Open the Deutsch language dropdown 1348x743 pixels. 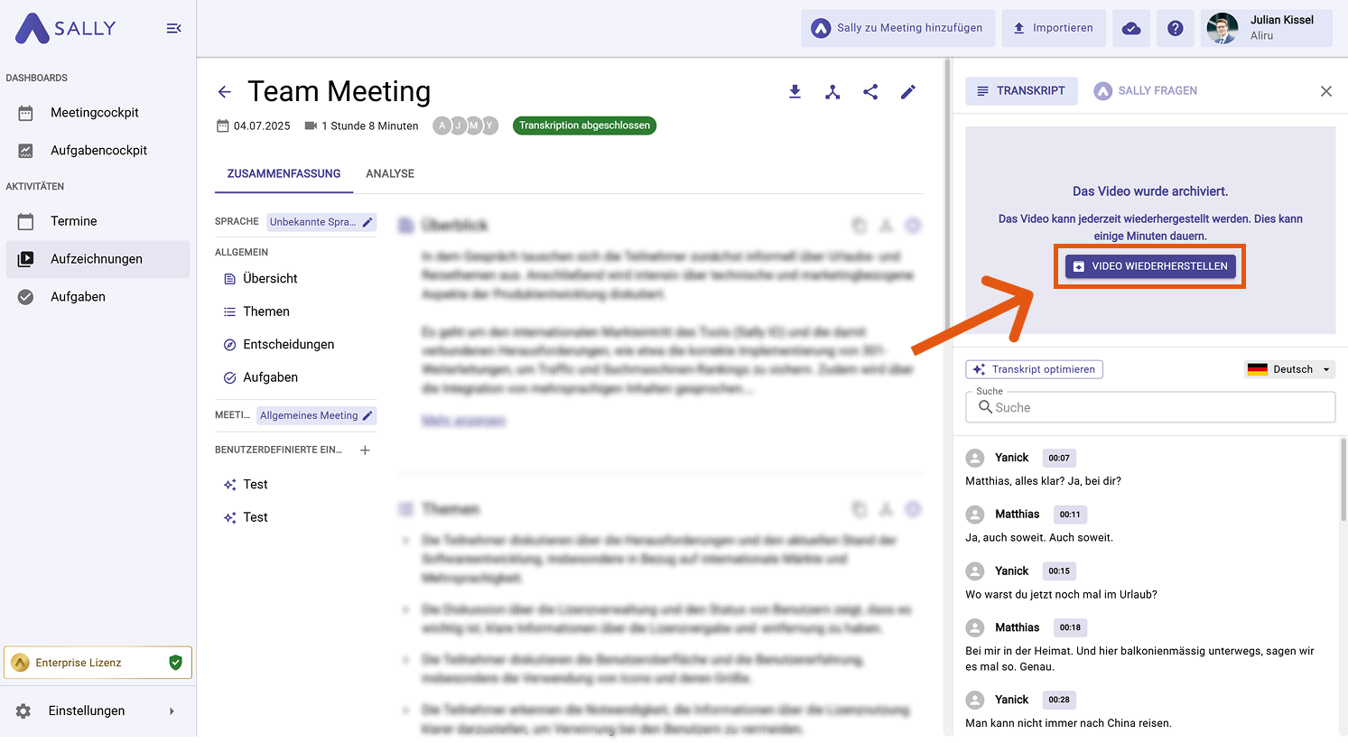1290,369
